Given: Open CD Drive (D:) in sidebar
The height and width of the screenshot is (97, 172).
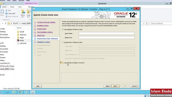Looking at the screenshot, I should click(7, 66).
